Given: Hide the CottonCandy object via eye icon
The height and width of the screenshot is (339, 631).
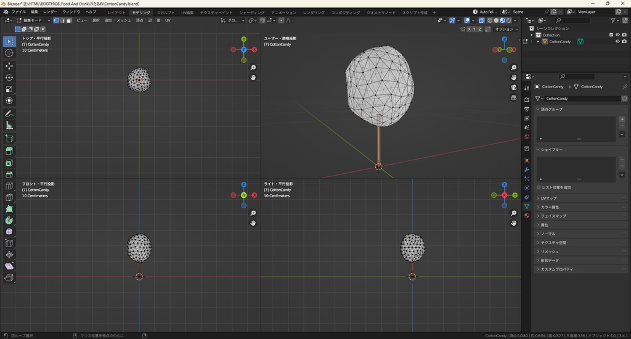Looking at the screenshot, I should 617,42.
